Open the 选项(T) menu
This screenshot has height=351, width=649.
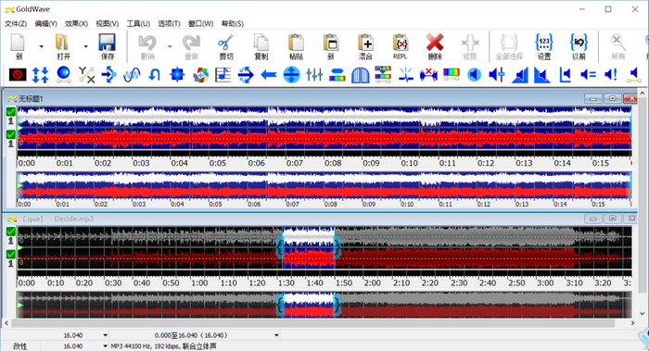[169, 23]
